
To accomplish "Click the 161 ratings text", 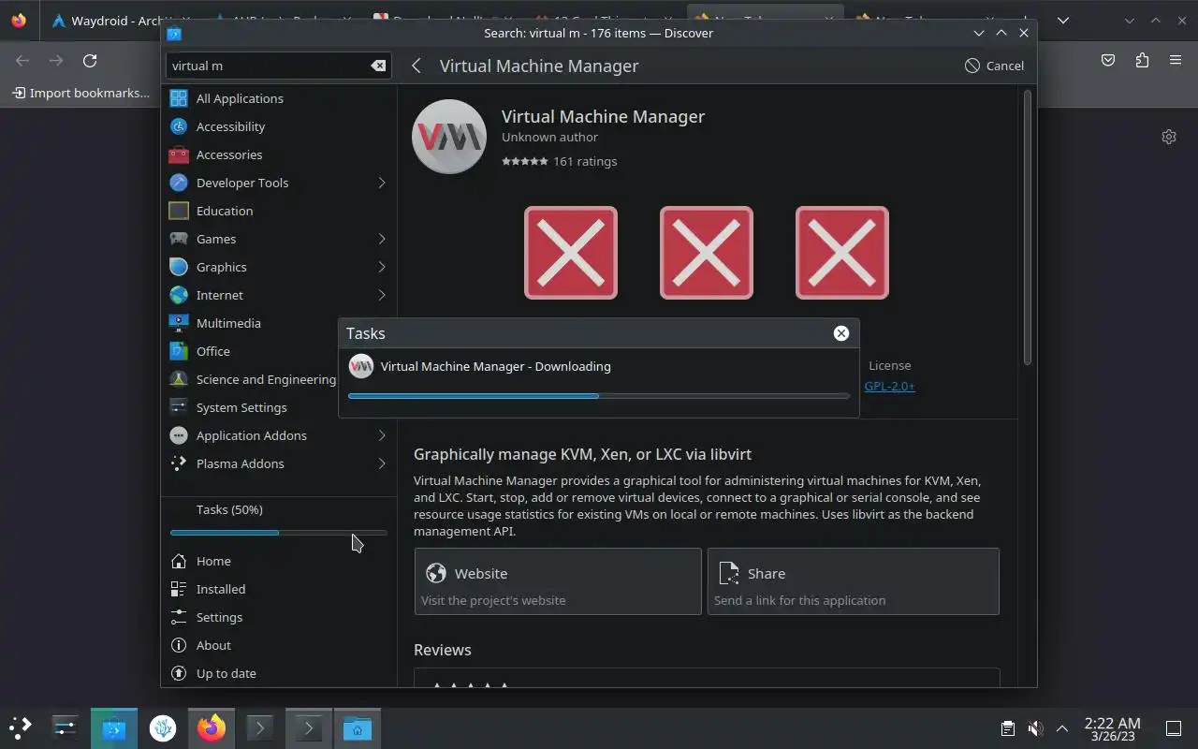I will coord(585,161).
